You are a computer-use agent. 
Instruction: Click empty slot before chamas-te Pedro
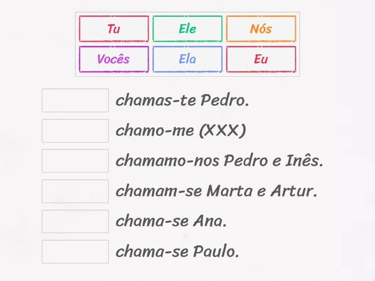[x=75, y=100]
